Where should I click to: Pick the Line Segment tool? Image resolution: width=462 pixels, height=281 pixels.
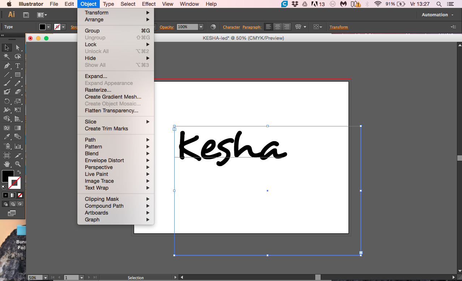pos(7,75)
